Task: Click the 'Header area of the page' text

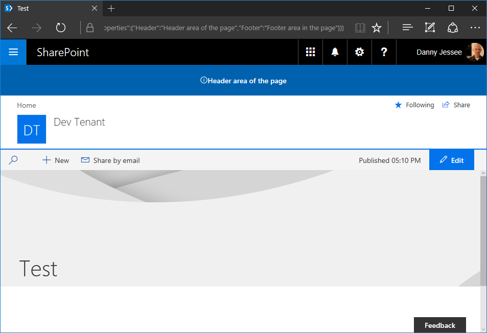Action: click(x=247, y=81)
